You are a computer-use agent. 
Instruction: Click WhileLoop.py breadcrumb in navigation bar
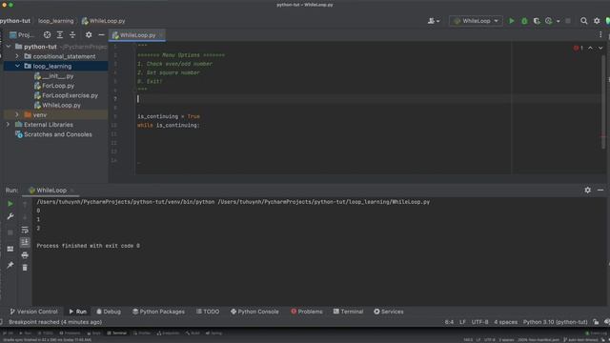click(x=104, y=21)
